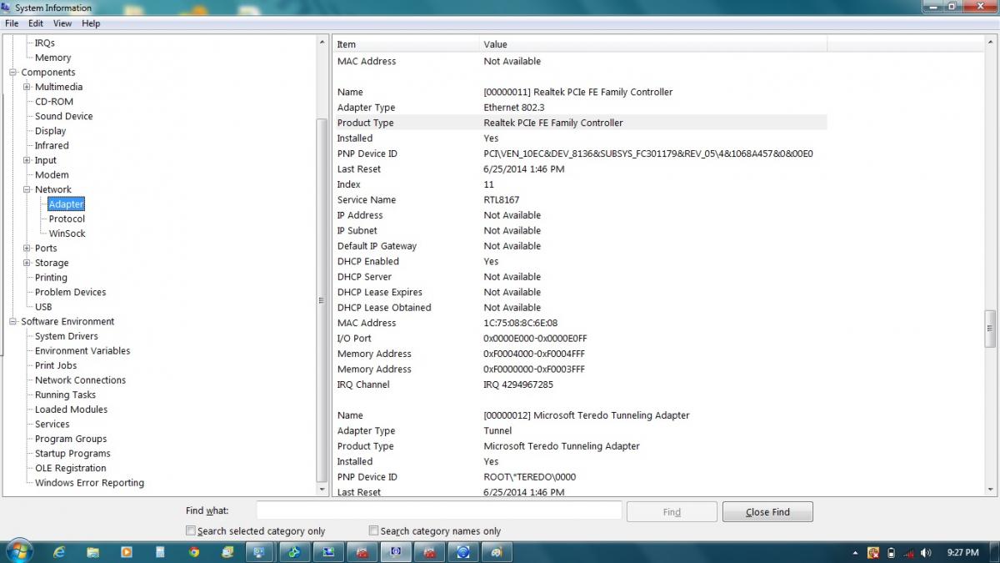Collapse the Network node

pyautogui.click(x=27, y=189)
